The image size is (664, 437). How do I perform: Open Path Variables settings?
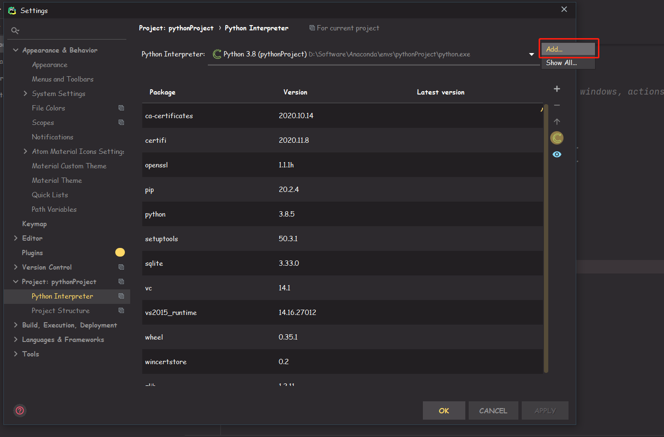pyautogui.click(x=54, y=209)
